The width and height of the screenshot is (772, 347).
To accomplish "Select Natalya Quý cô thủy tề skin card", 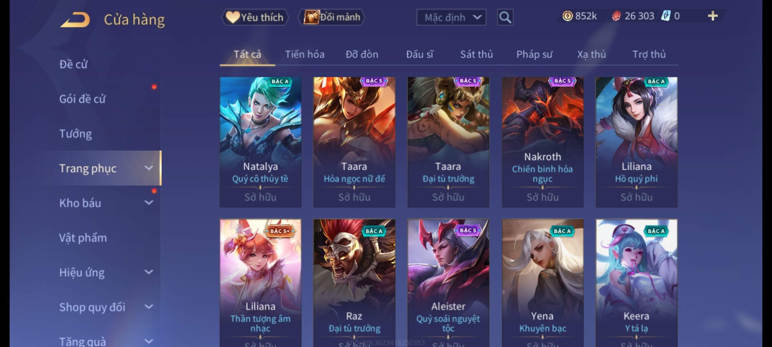I will (x=261, y=142).
